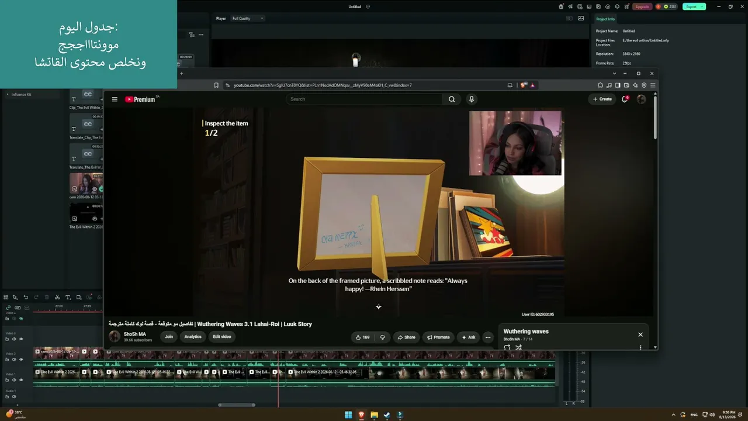Screen dimensions: 748x421
Task: Share the Wuthering Waves video
Action: tap(406, 337)
